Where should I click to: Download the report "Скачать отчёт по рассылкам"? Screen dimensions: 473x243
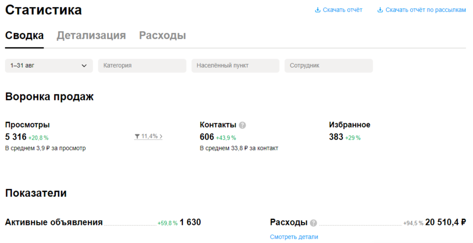(x=426, y=10)
